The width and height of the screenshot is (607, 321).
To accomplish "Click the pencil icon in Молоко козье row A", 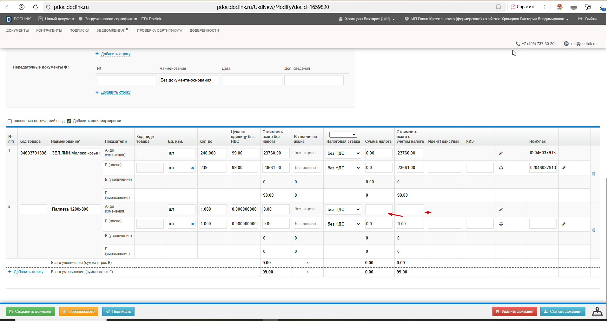I will pos(501,153).
